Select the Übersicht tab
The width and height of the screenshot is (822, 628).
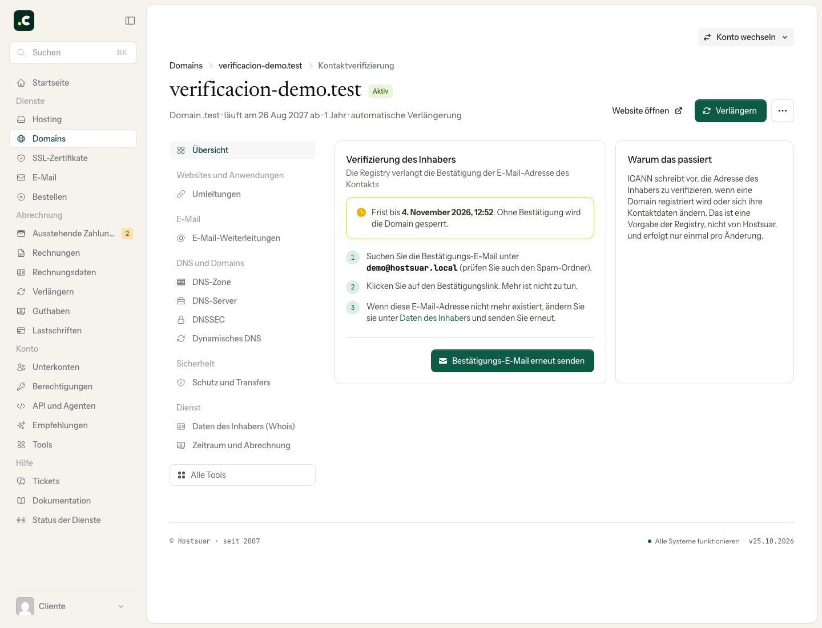point(243,150)
